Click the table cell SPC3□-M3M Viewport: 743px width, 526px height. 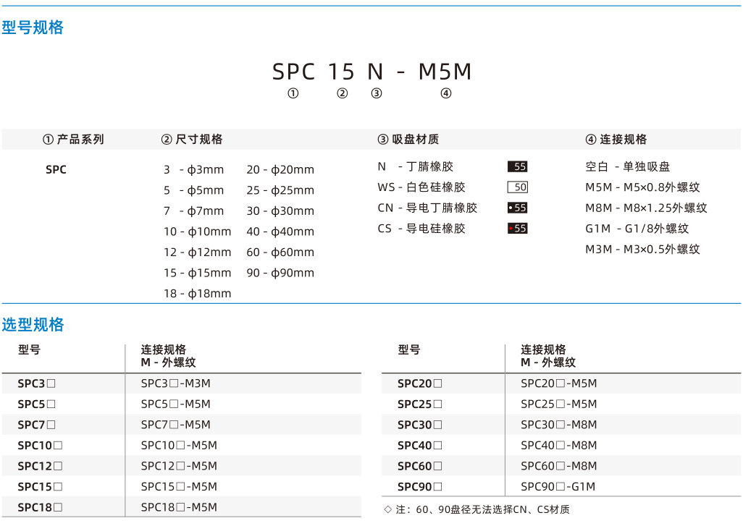click(176, 383)
